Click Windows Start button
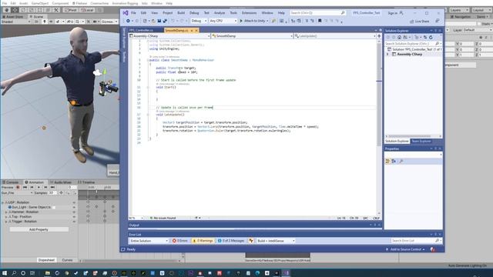 (x=5, y=273)
